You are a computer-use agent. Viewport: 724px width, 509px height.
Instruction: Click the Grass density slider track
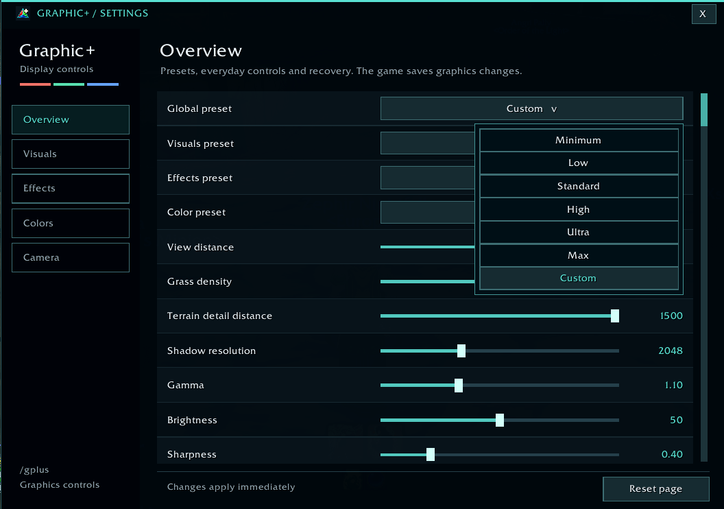tap(427, 281)
